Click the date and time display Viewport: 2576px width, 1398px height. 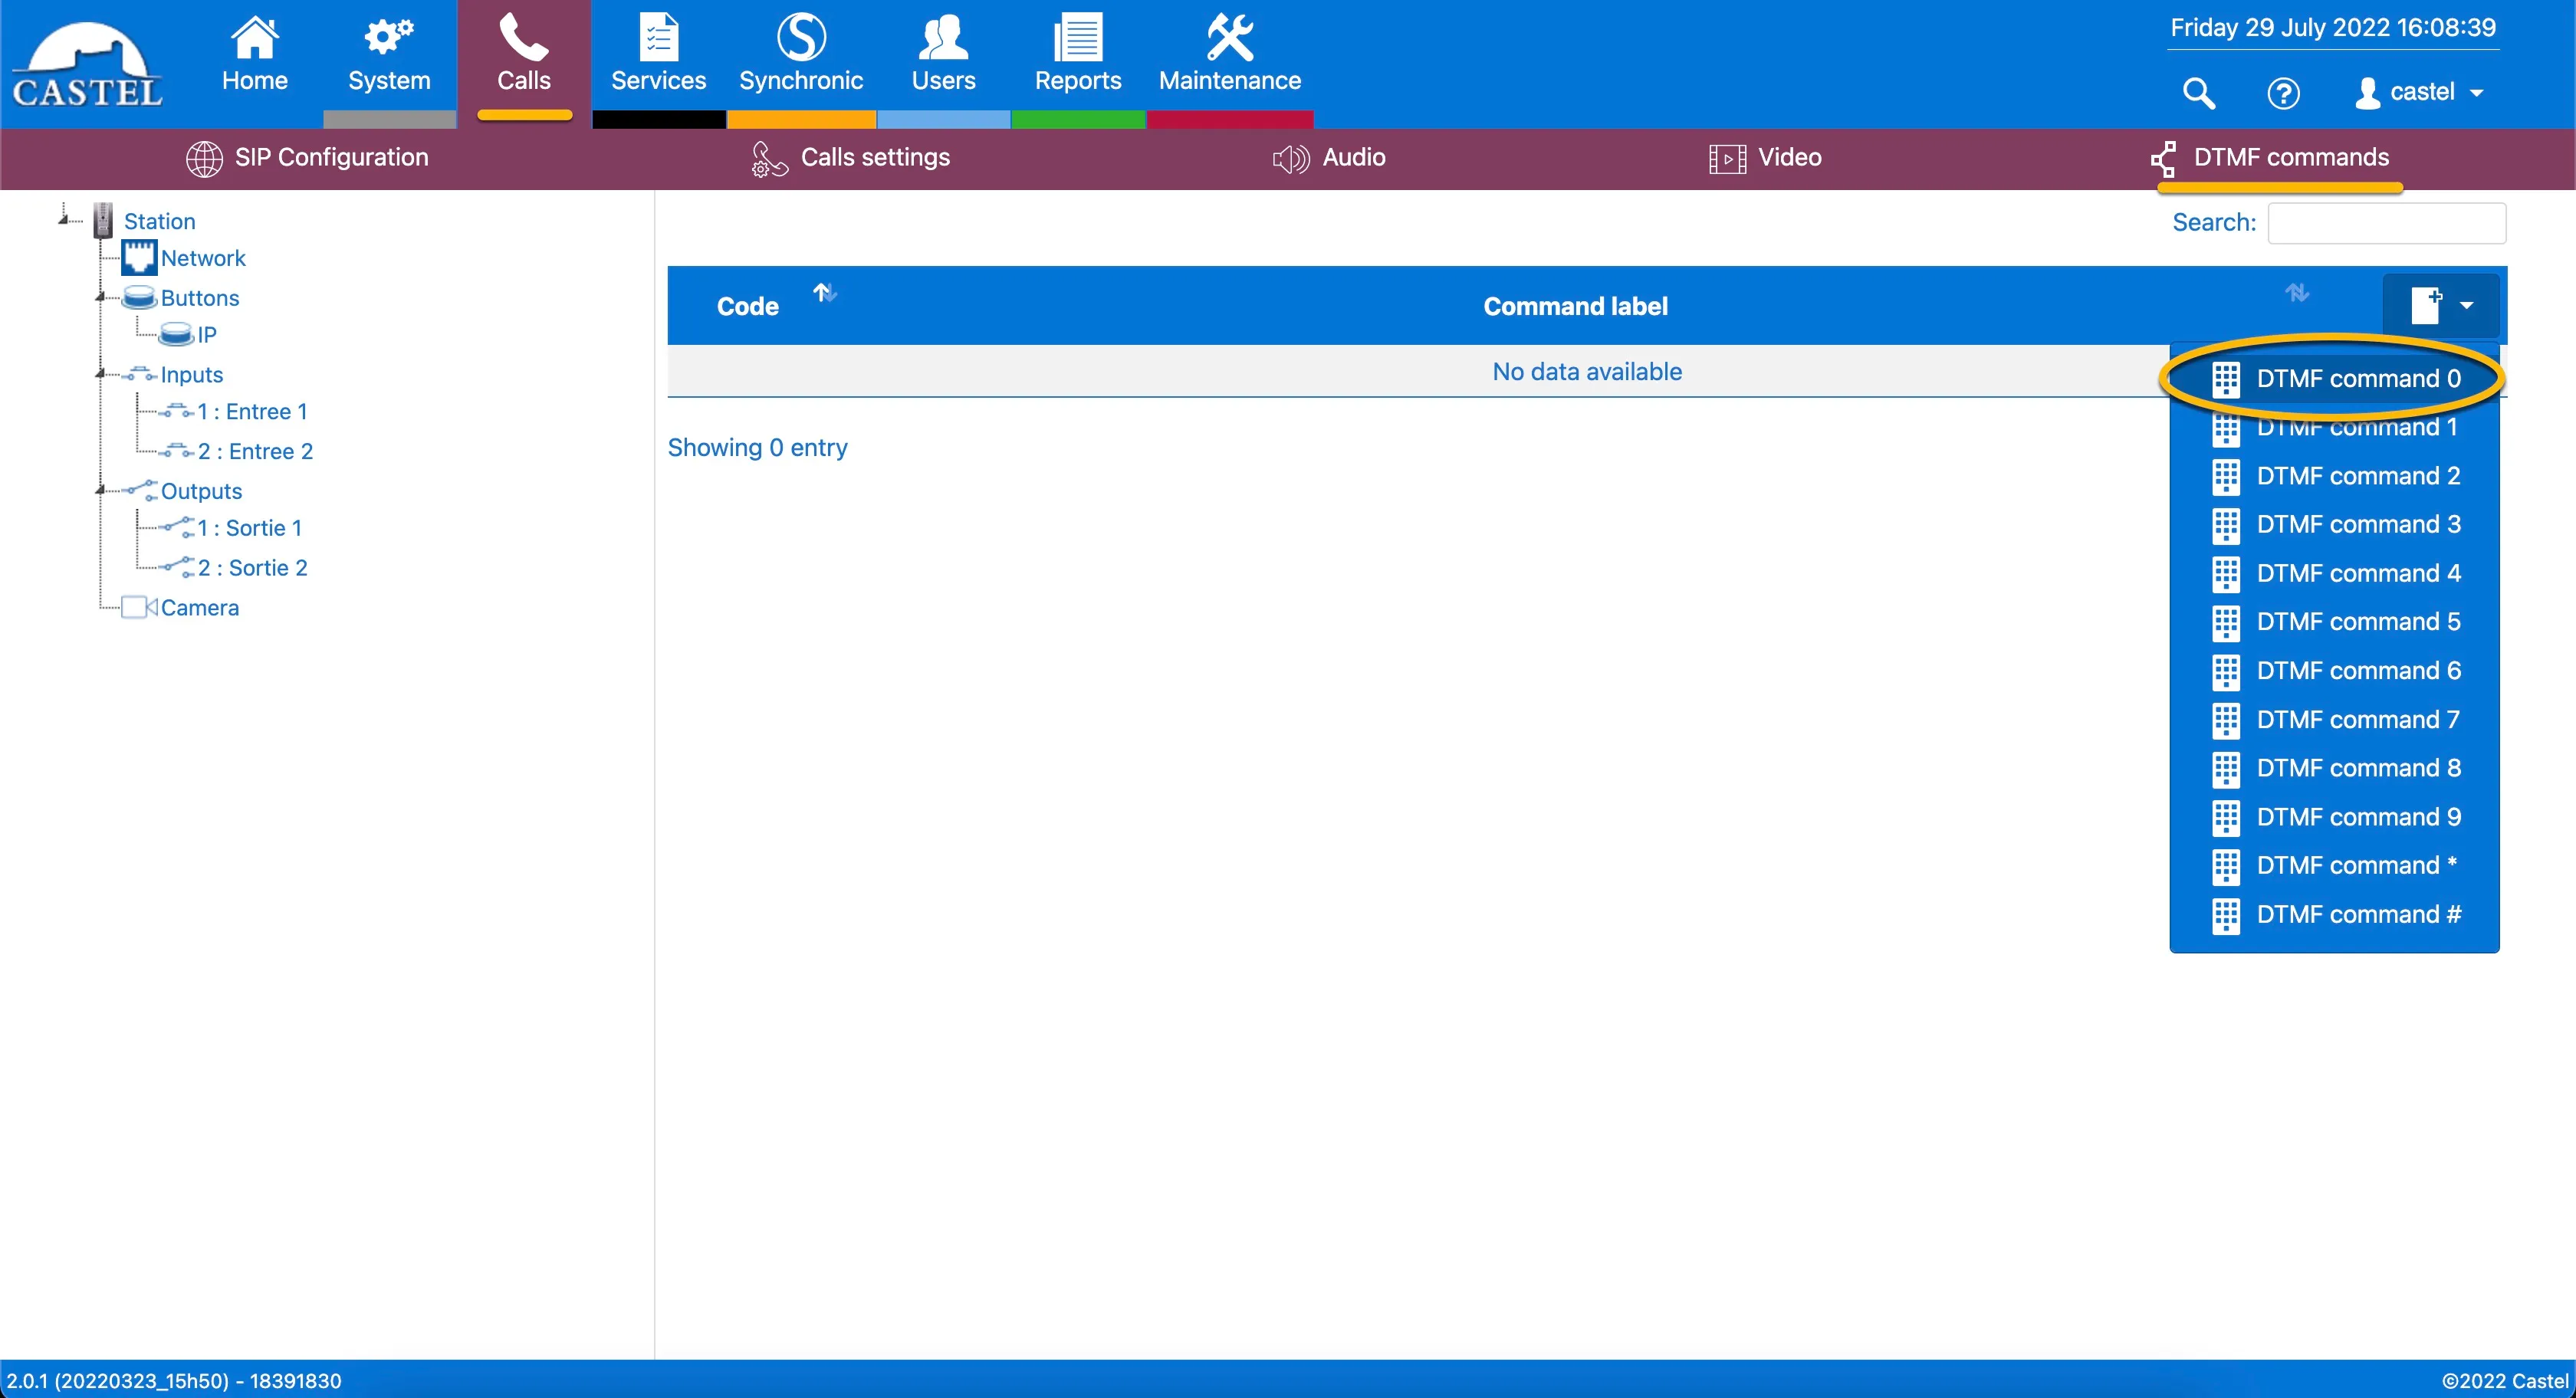pos(2333,27)
